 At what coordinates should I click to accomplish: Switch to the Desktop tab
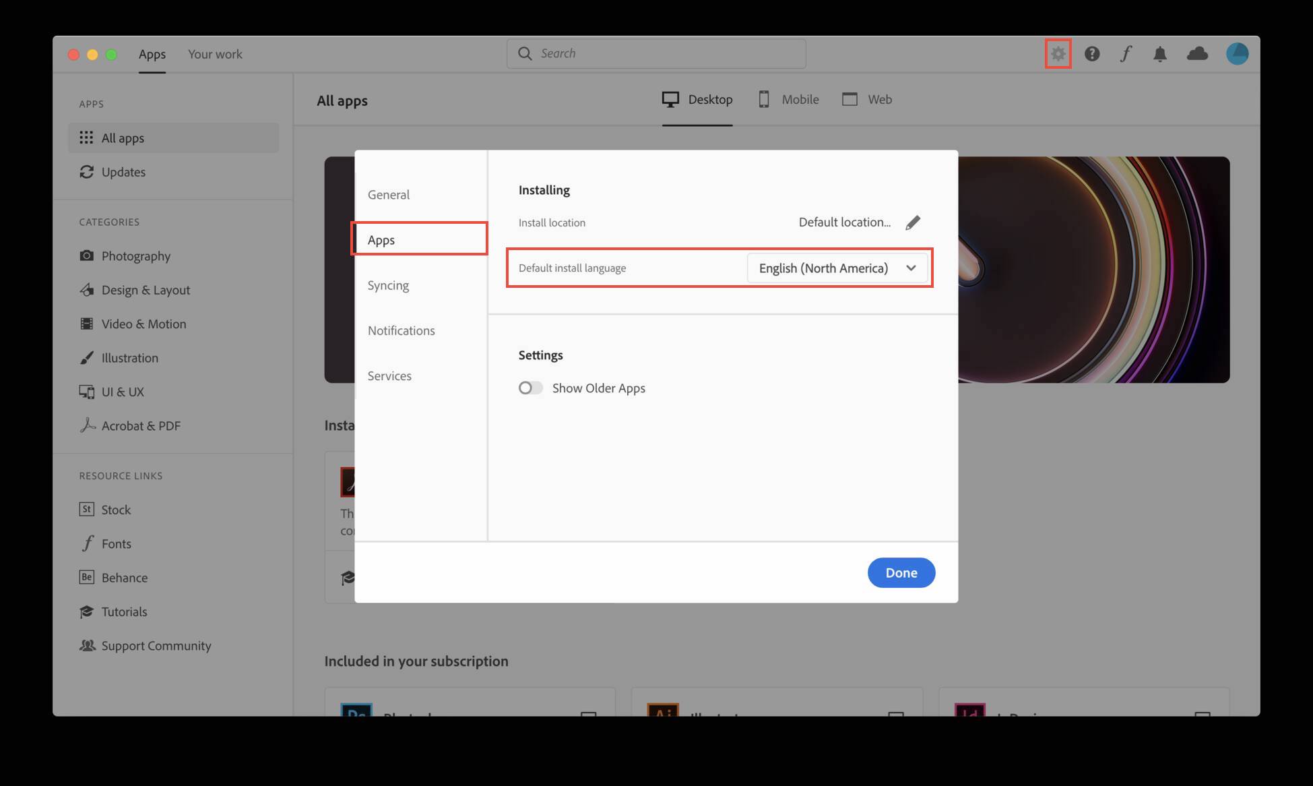click(698, 98)
